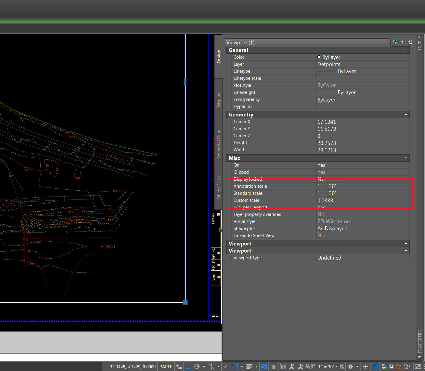Click the ByLayer color swatch next to Color

[319, 57]
